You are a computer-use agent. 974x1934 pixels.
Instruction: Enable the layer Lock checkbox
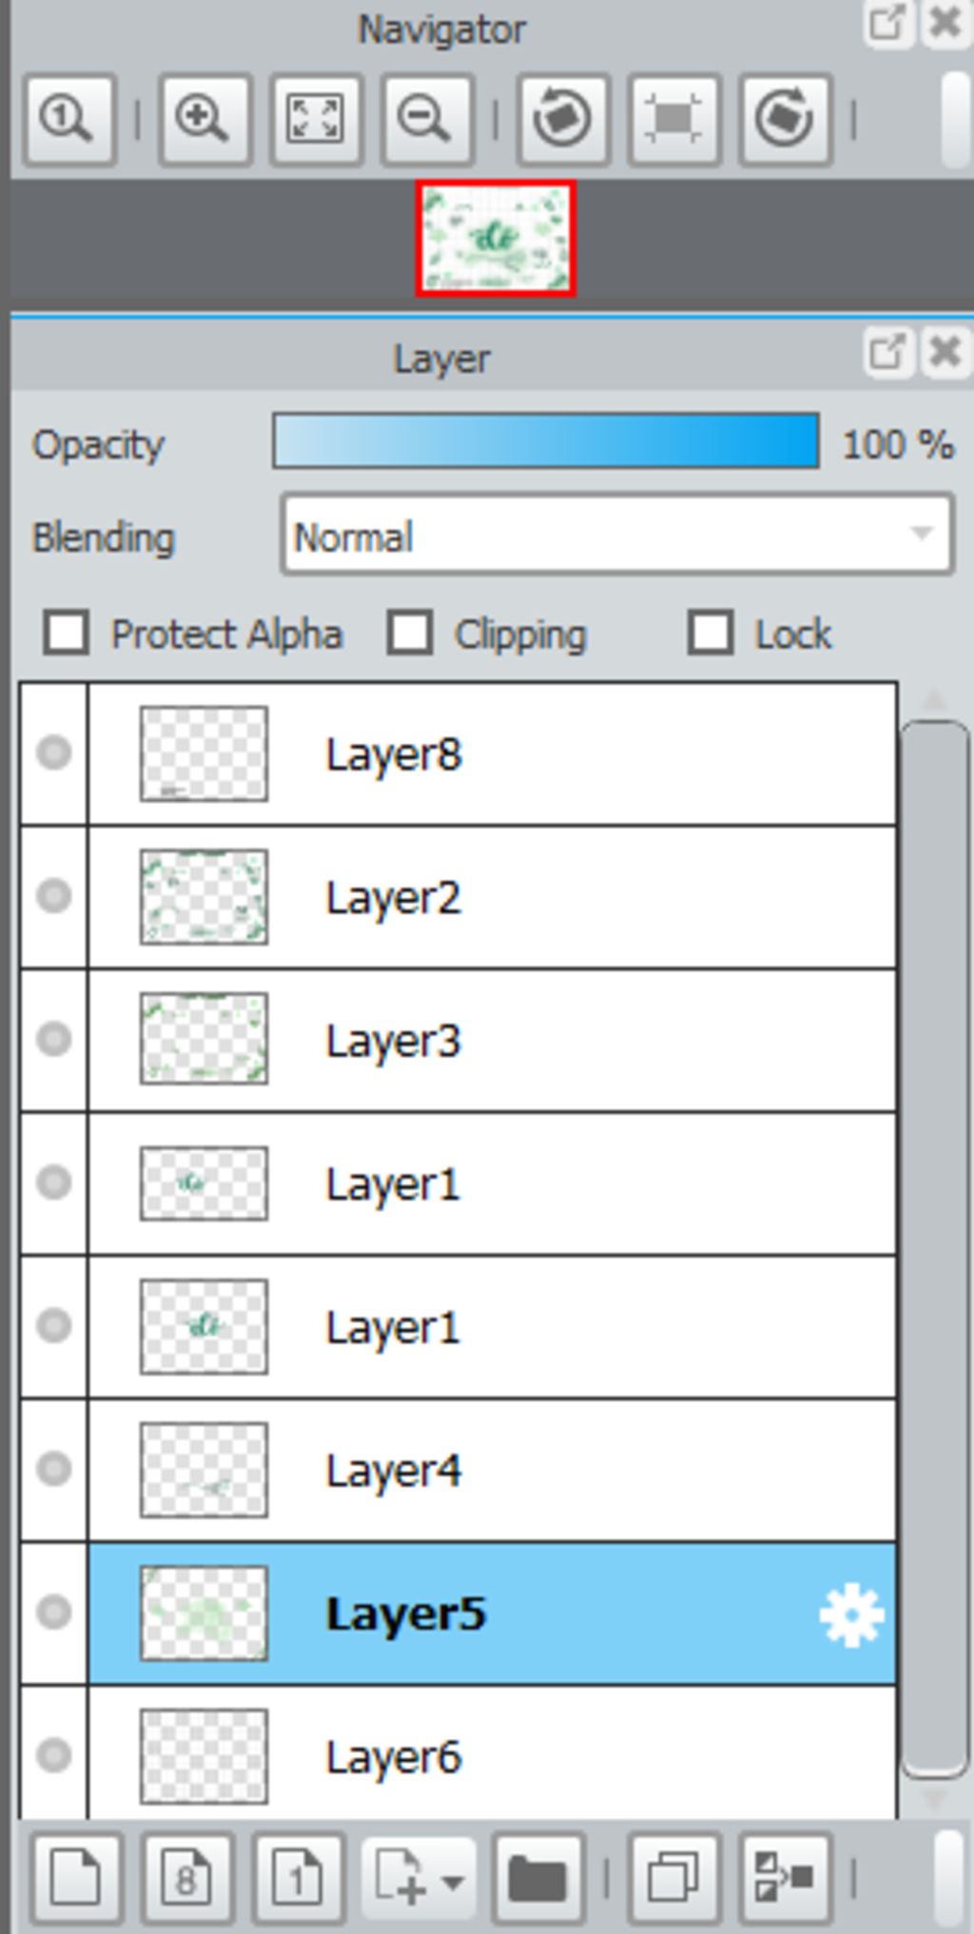[x=711, y=634]
